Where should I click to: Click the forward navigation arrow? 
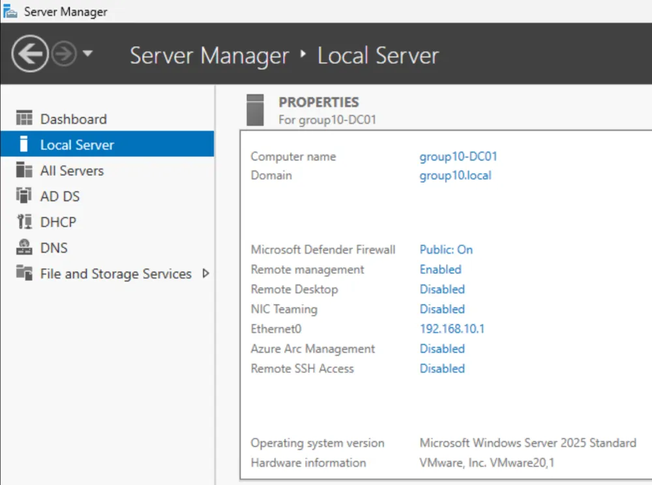[64, 53]
